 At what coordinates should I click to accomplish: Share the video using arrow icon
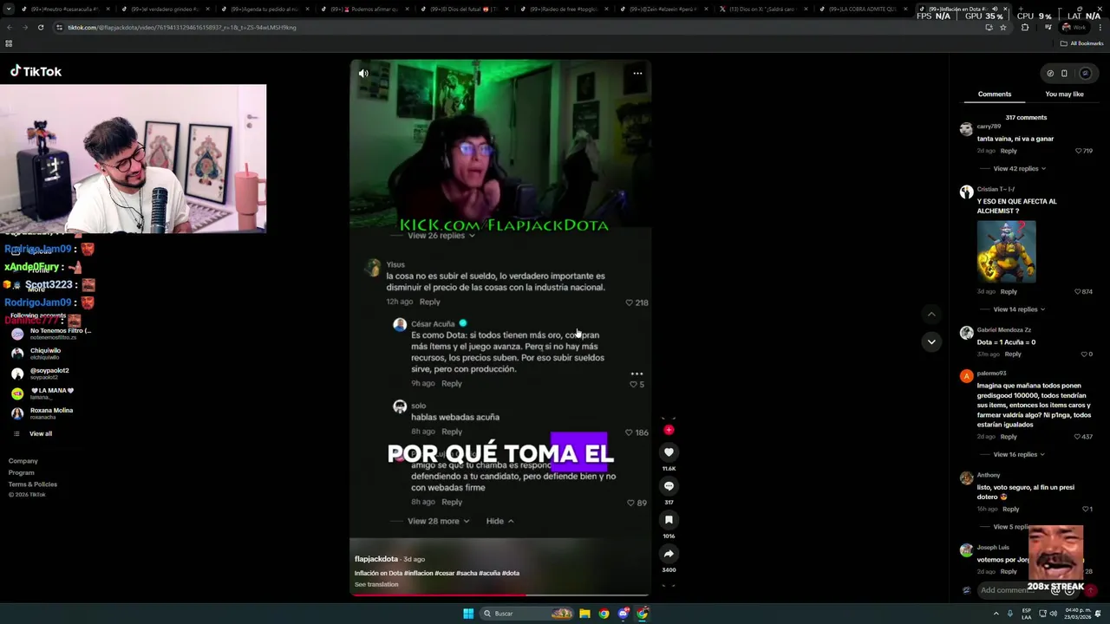coord(669,554)
